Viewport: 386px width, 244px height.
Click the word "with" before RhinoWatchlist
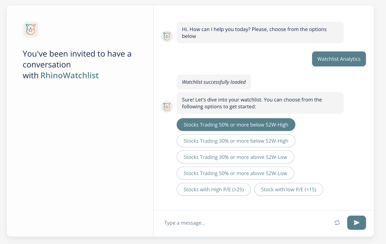pos(31,75)
